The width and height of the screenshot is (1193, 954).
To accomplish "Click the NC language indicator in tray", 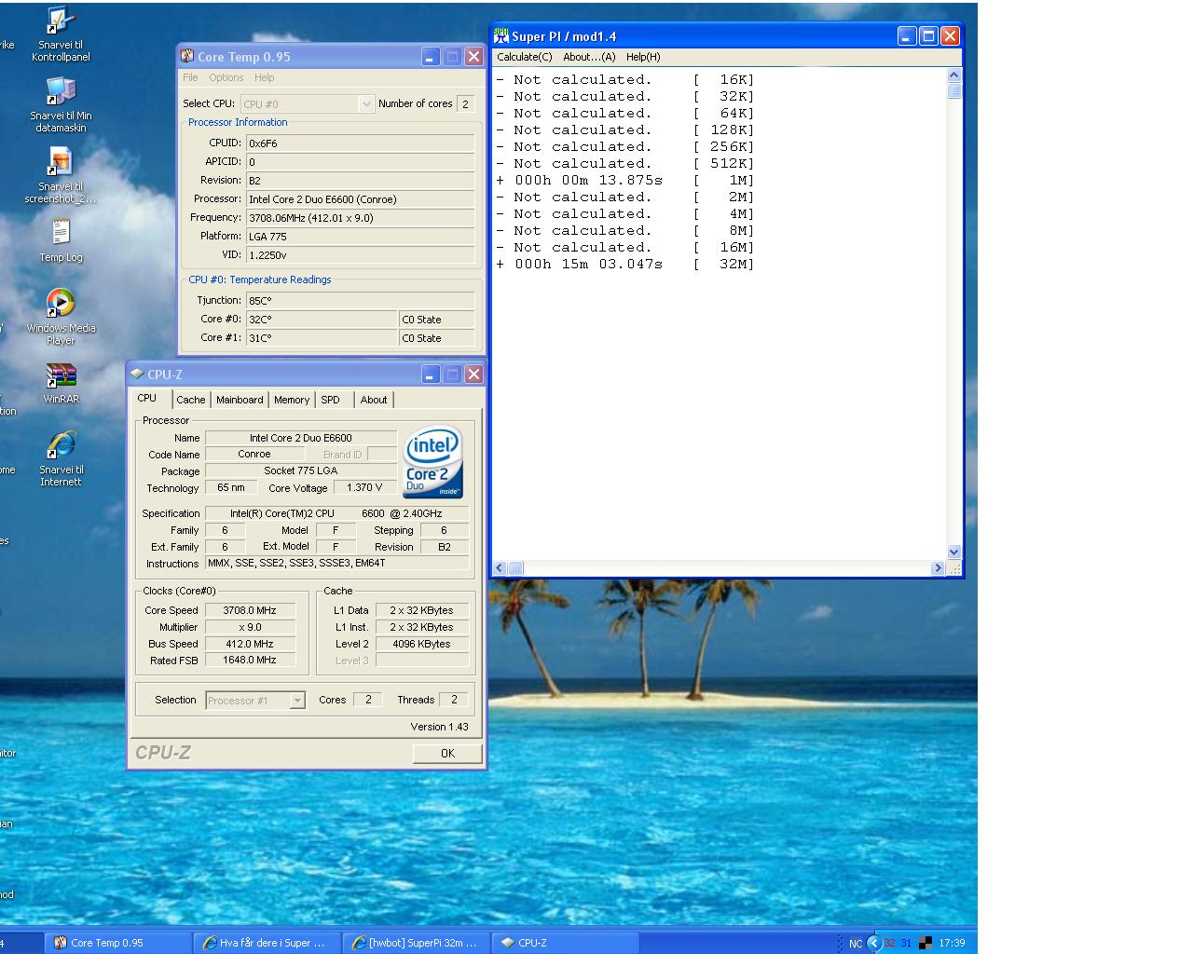I will (856, 944).
